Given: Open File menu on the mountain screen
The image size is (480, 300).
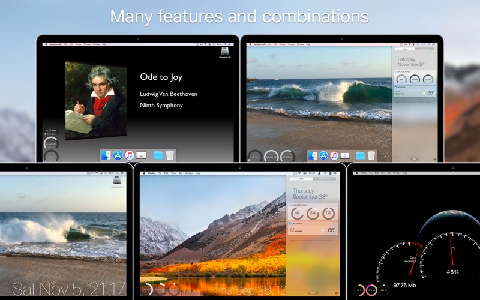Looking at the screenshot, I should tap(160, 173).
